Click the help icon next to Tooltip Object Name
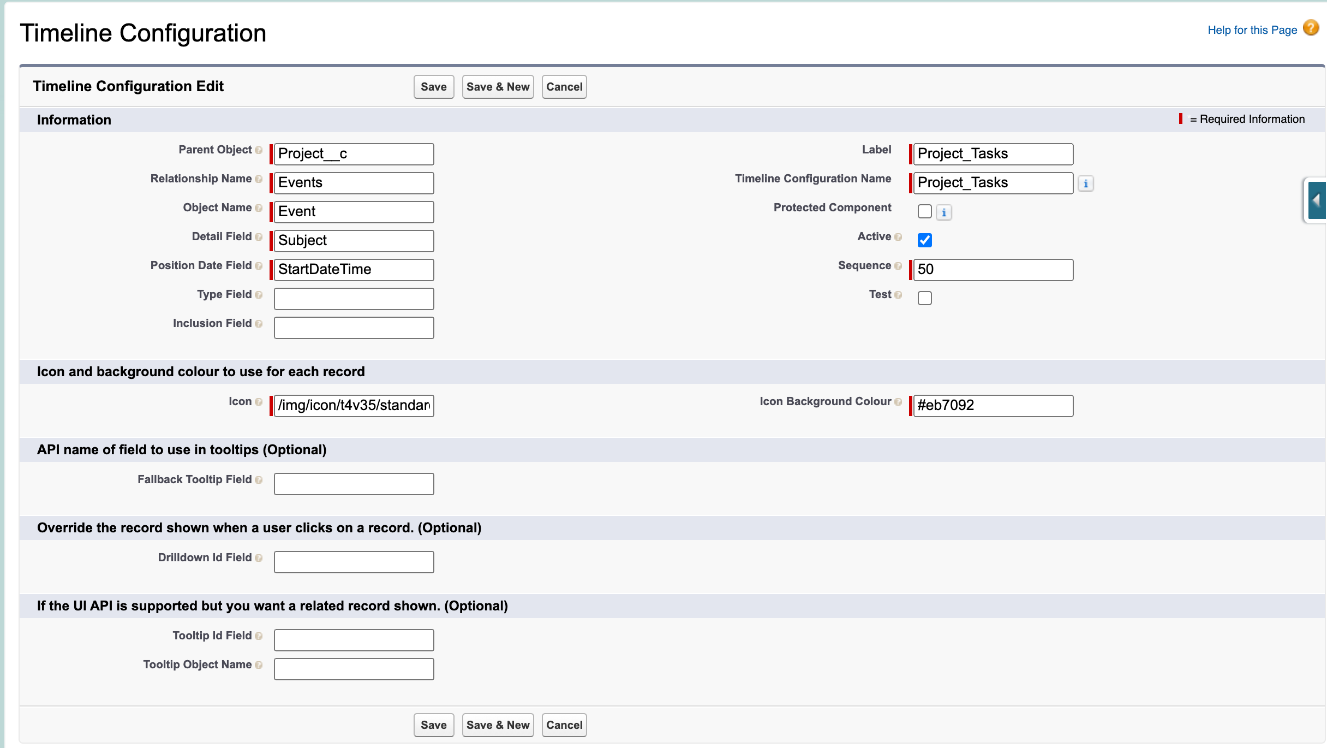 coord(259,666)
